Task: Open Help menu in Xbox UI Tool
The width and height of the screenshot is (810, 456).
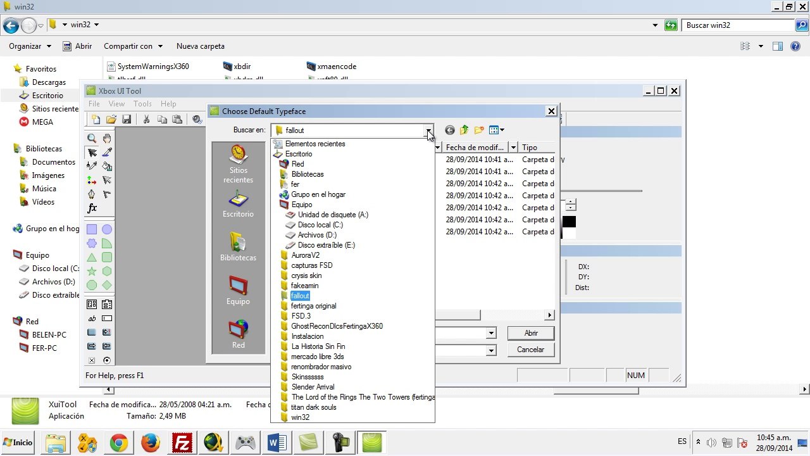Action: coord(168,104)
